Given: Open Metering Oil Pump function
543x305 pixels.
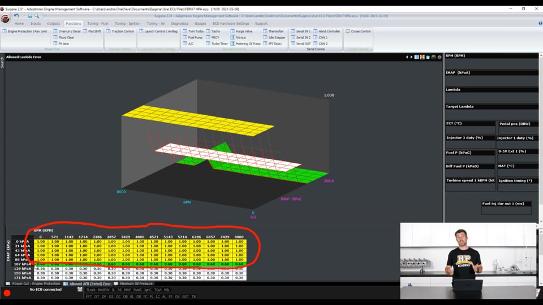Looking at the screenshot, I should [x=245, y=43].
